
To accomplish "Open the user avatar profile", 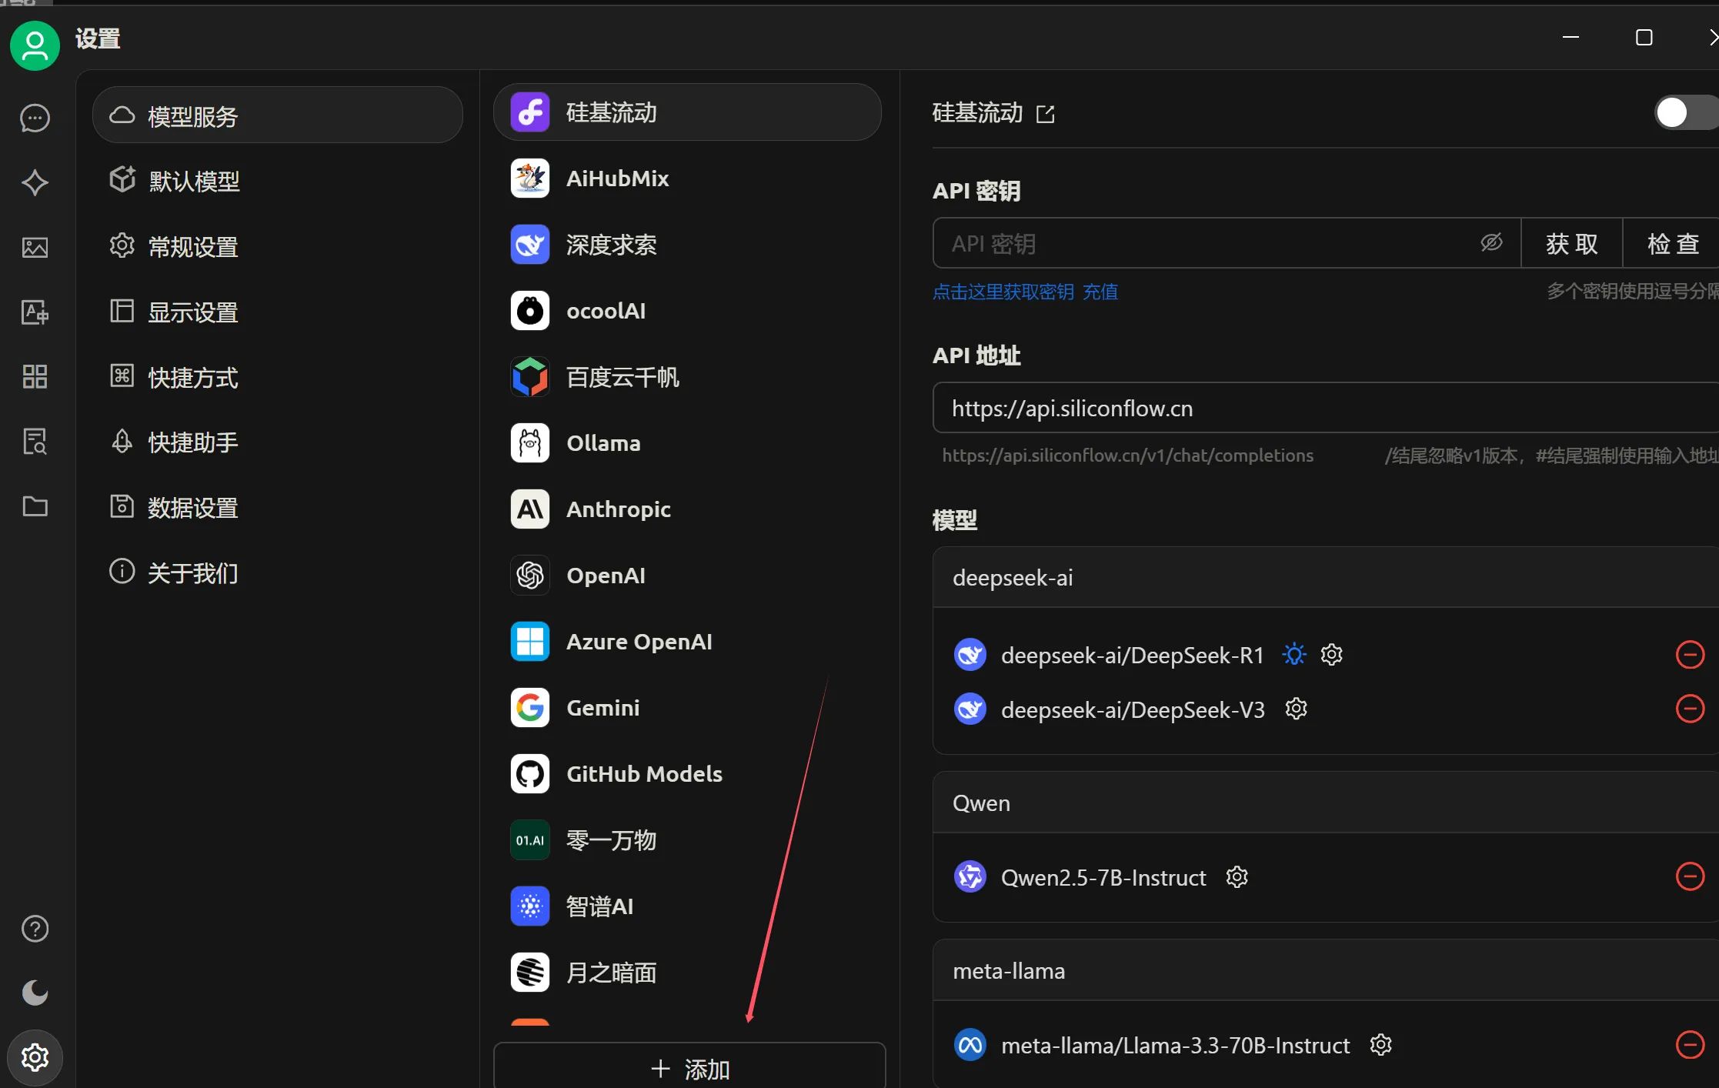I will point(35,46).
